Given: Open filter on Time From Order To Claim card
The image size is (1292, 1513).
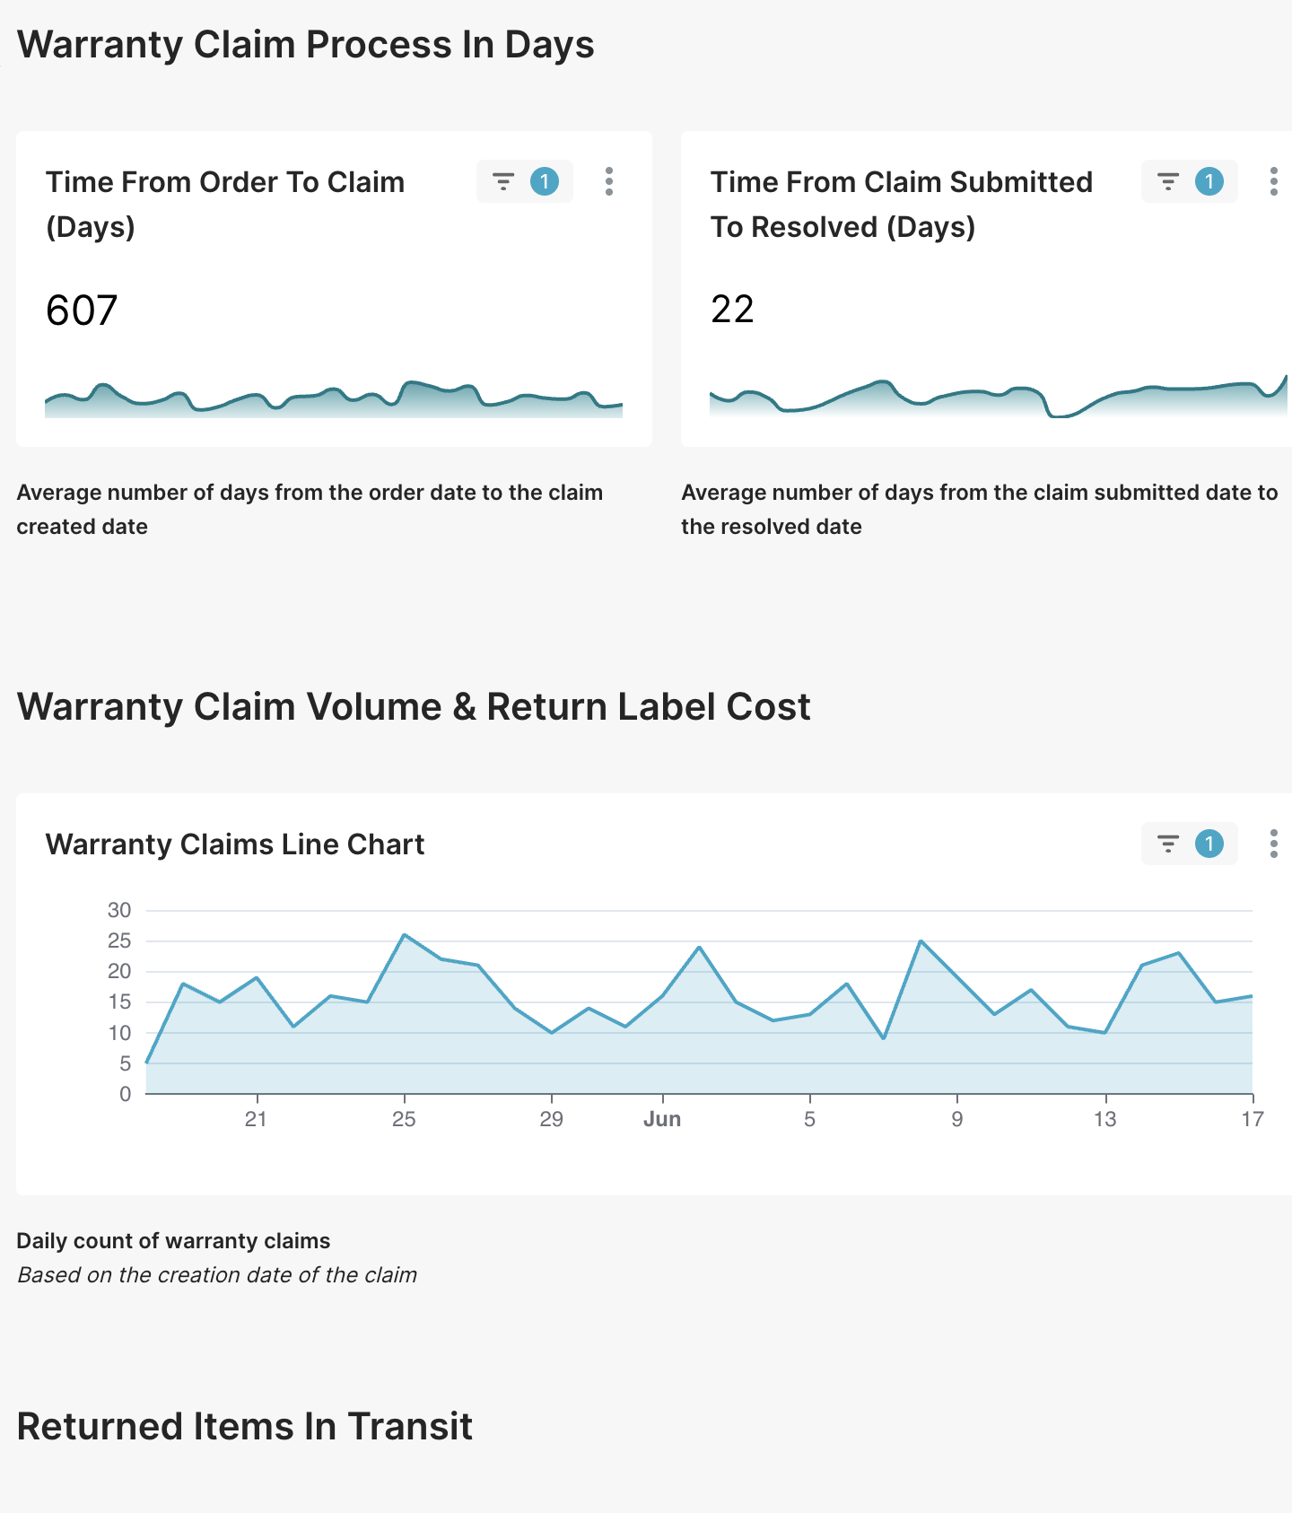Looking at the screenshot, I should 524,182.
